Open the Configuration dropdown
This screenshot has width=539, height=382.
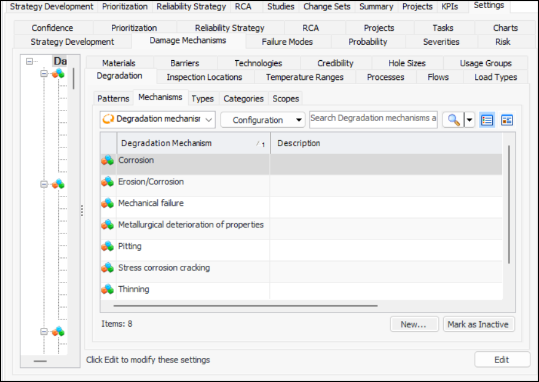[262, 120]
